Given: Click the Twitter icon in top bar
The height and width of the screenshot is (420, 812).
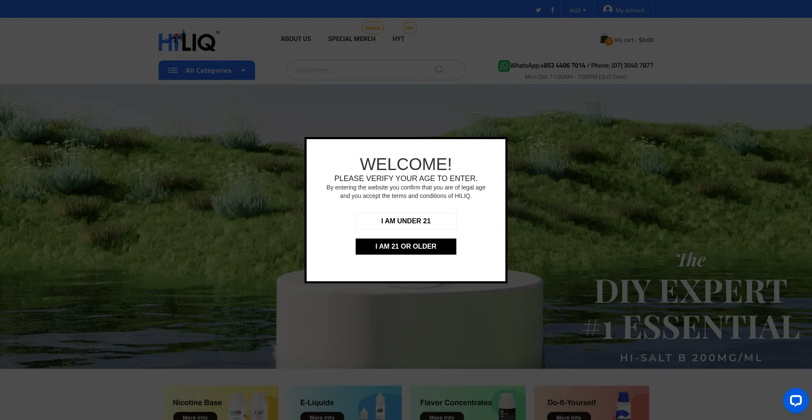Looking at the screenshot, I should [x=538, y=10].
